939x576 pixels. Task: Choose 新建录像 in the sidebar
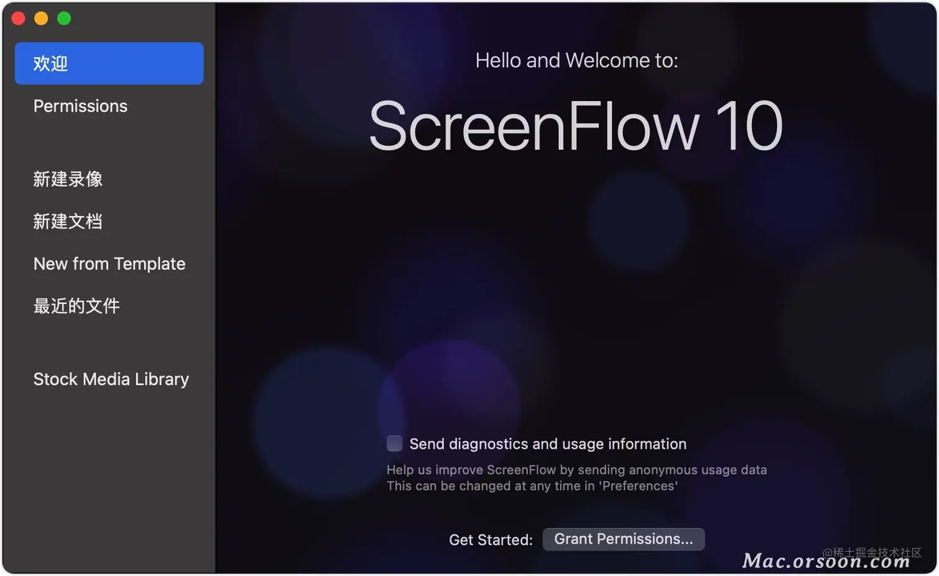pos(68,179)
